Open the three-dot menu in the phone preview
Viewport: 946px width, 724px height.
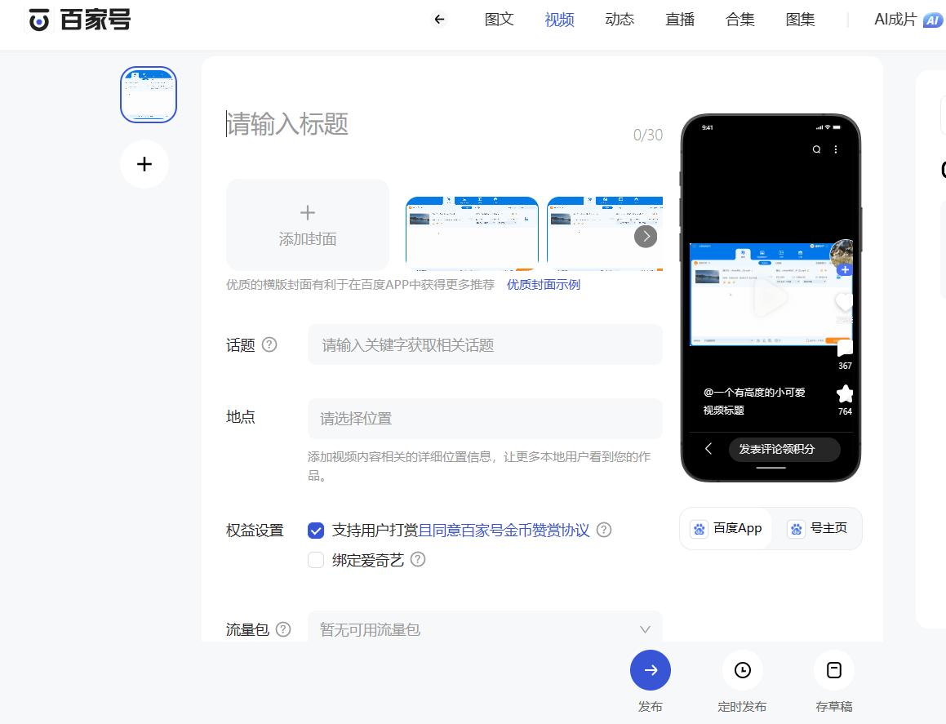[835, 149]
